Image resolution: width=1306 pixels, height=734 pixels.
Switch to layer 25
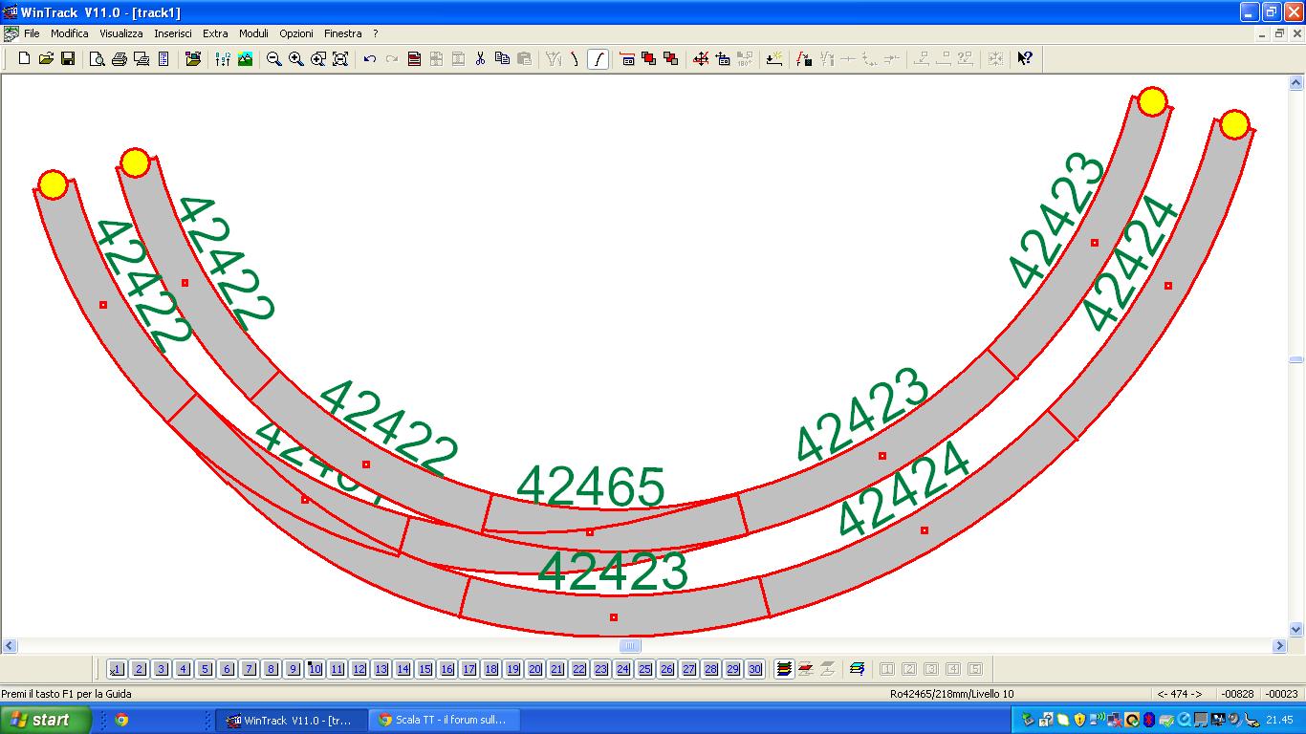click(644, 669)
